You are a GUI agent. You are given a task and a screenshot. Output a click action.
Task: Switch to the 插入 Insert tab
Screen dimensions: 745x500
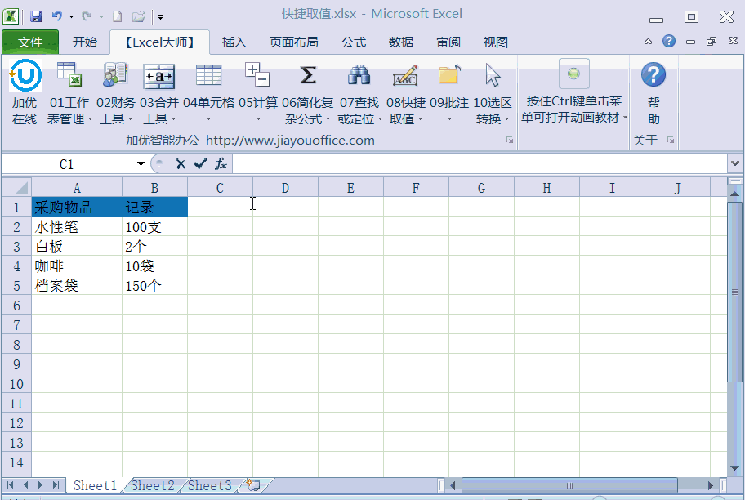(x=234, y=42)
